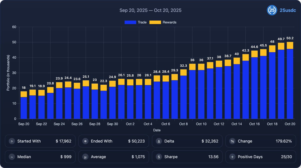Image resolution: width=301 pixels, height=168 pixels.
Task: Click the date range title Sep 20 — Oct 20
Action: [x=150, y=10]
